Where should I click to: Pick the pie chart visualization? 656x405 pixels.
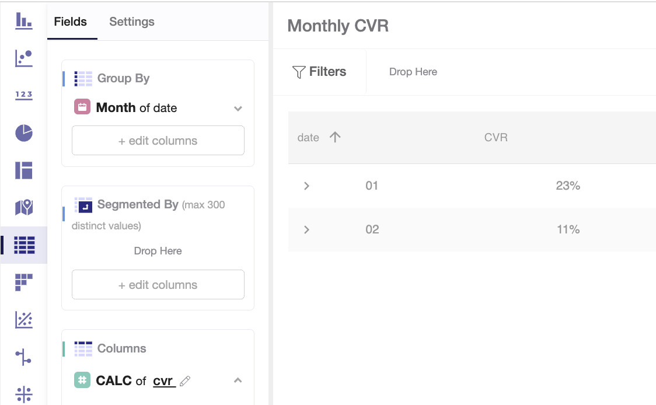[x=24, y=133]
